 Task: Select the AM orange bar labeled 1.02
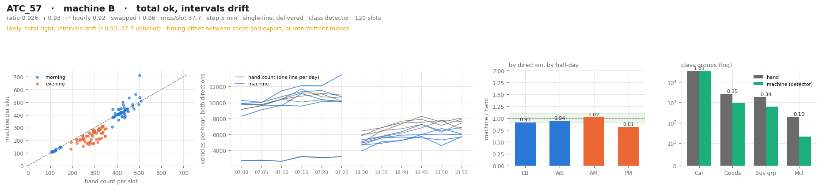(594, 141)
